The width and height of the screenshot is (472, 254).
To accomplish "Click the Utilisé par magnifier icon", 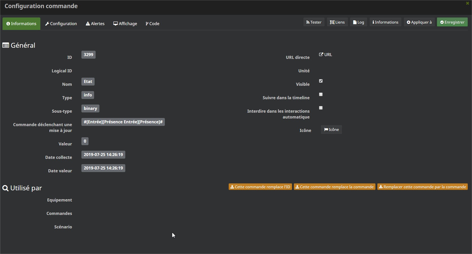I will pyautogui.click(x=5, y=188).
